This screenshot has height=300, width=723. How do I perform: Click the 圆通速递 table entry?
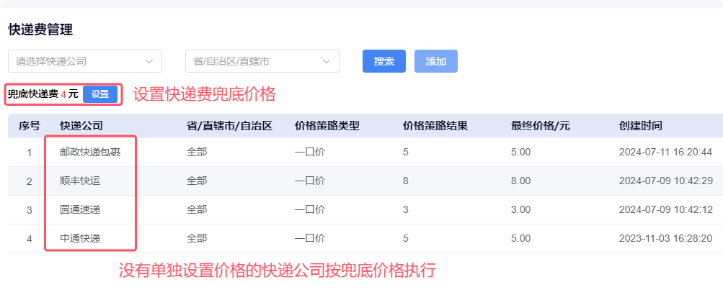click(x=80, y=209)
